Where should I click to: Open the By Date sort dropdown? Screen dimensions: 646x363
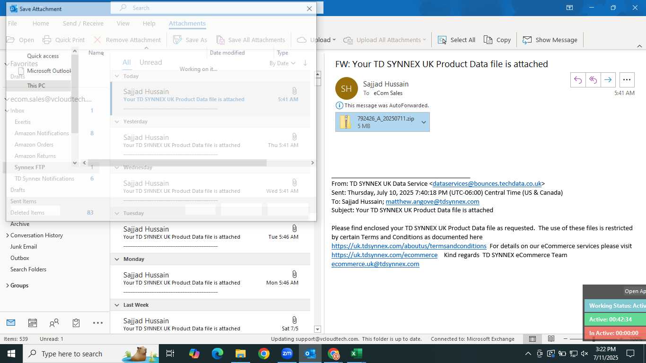pos(282,63)
